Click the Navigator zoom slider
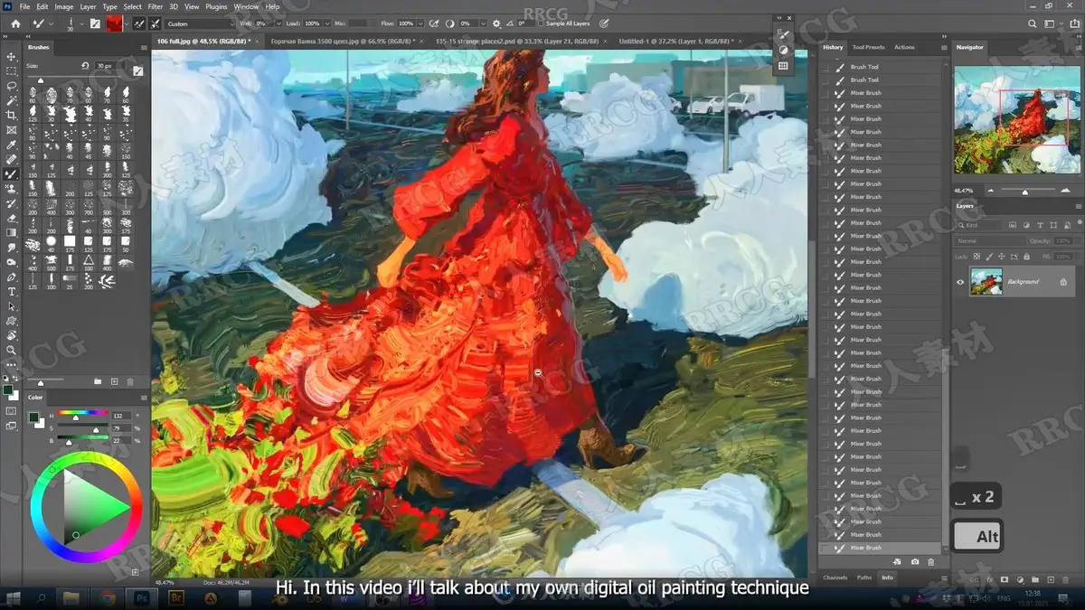The image size is (1085, 610). [x=1024, y=191]
